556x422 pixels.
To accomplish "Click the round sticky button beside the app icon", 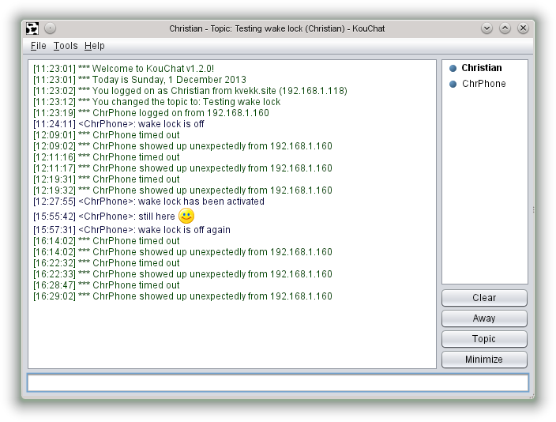I will 50,28.
